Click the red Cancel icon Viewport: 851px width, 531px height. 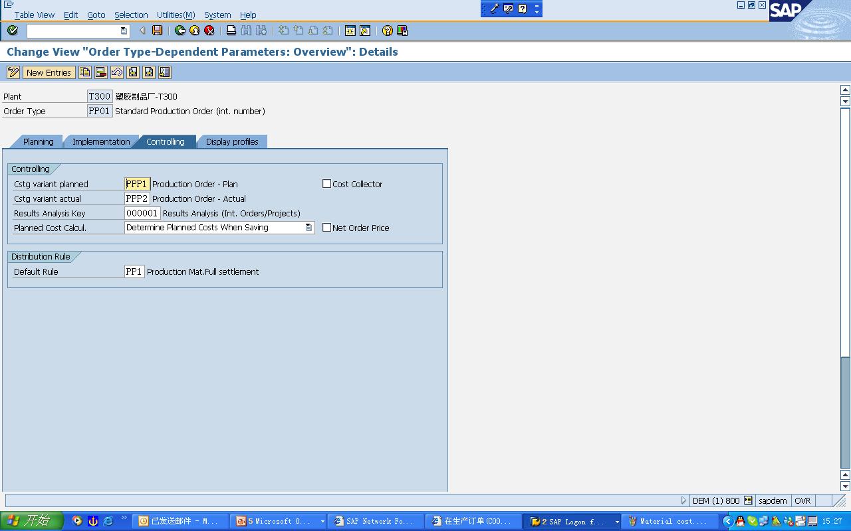coord(209,31)
